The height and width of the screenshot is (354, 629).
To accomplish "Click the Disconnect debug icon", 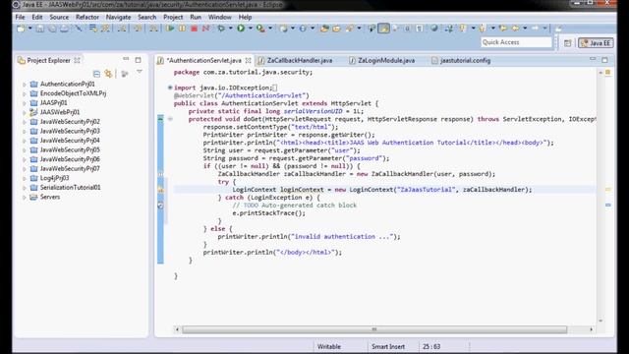I will click(x=205, y=29).
